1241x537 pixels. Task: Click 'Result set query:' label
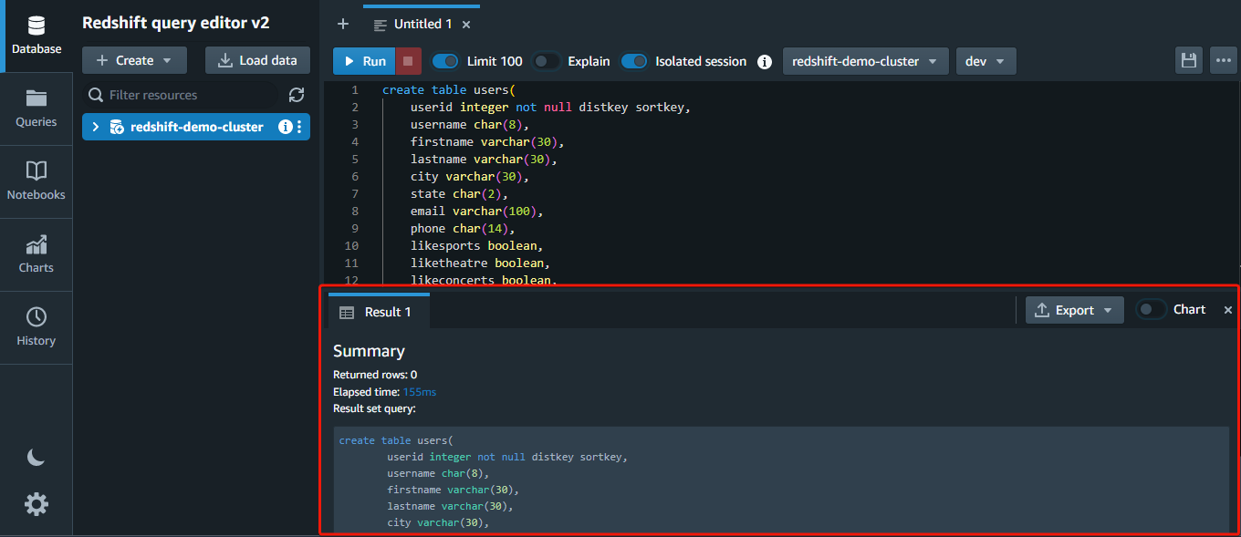pos(374,408)
